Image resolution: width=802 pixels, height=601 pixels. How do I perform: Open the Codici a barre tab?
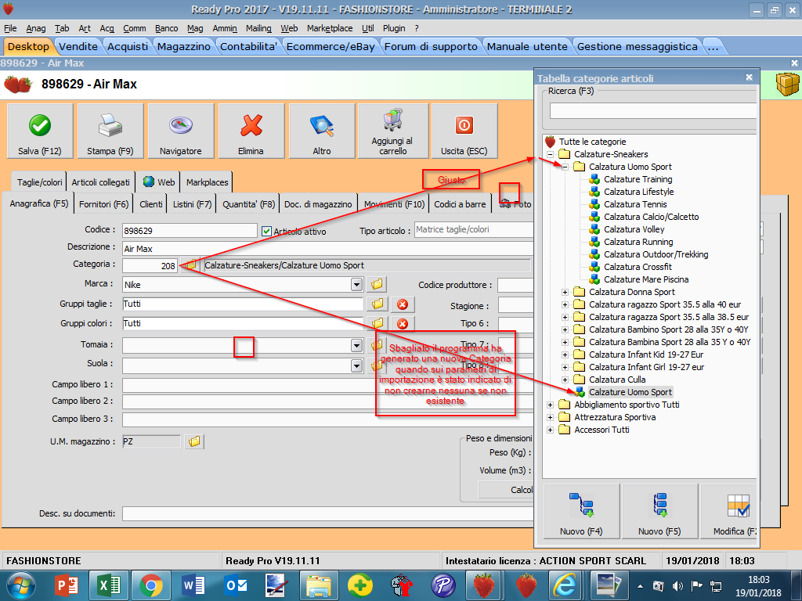(x=460, y=204)
